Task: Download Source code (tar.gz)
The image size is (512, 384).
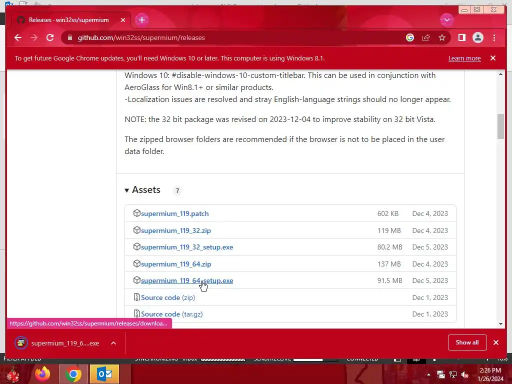Action: click(x=172, y=314)
